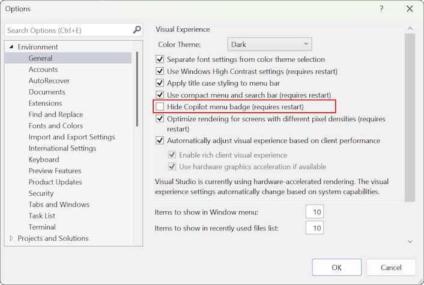Image resolution: width=424 pixels, height=285 pixels.
Task: Go to Preview Features settings
Action: pos(55,171)
